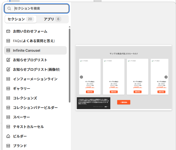The height and width of the screenshot is (150, 176).
Task: Click blog edit icon beside お知らせブログリスト
Action: (8, 60)
